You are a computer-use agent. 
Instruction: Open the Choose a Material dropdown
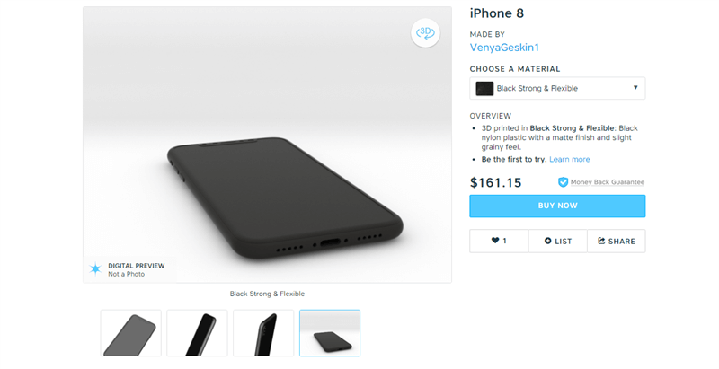pos(557,88)
